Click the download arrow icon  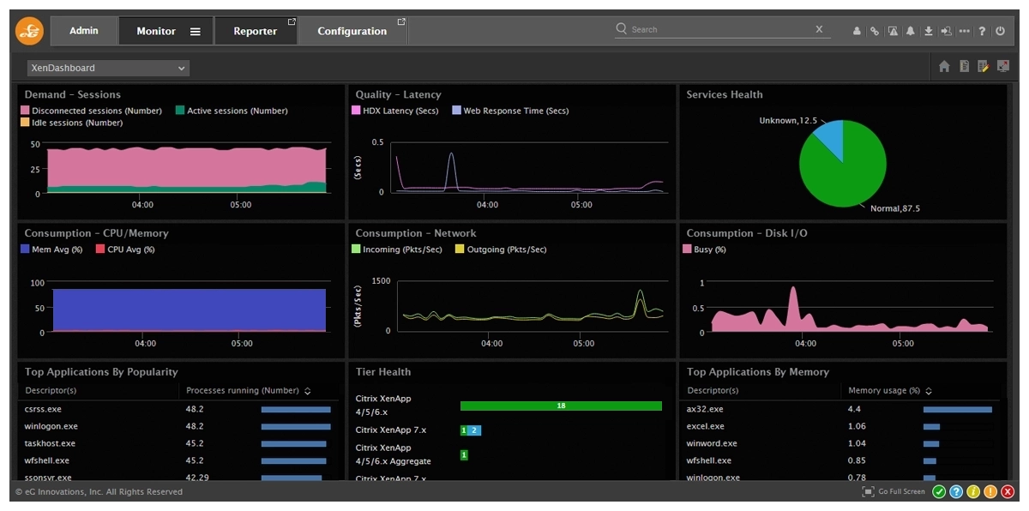[929, 31]
